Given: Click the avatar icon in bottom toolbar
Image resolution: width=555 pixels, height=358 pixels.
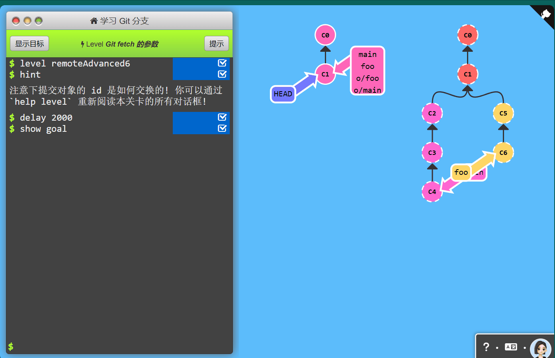Looking at the screenshot, I should 540,348.
